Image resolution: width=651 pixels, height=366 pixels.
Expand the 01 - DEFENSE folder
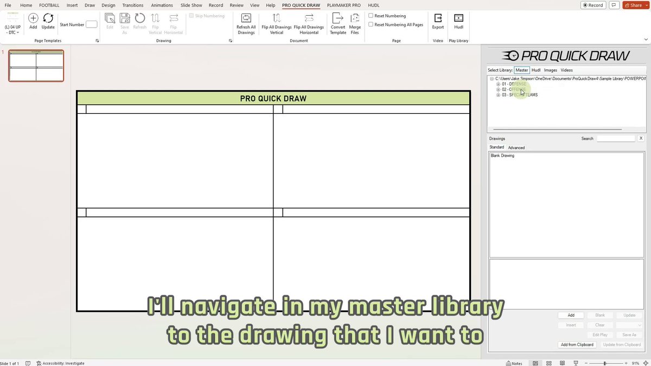tap(498, 84)
